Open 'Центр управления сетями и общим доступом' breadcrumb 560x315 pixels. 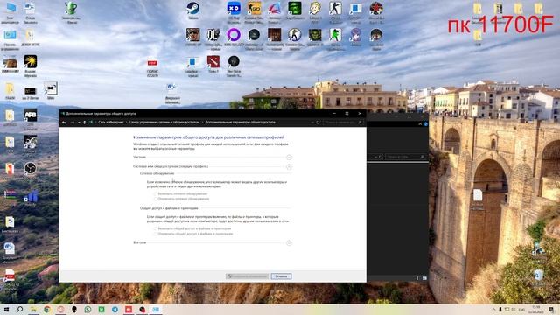click(x=164, y=122)
